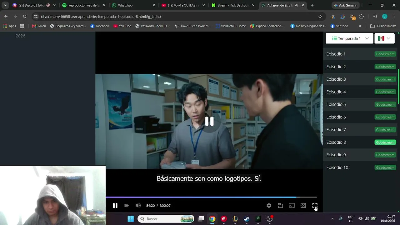Select Episodio 2 from the list
The image size is (400, 225).
pos(336,67)
